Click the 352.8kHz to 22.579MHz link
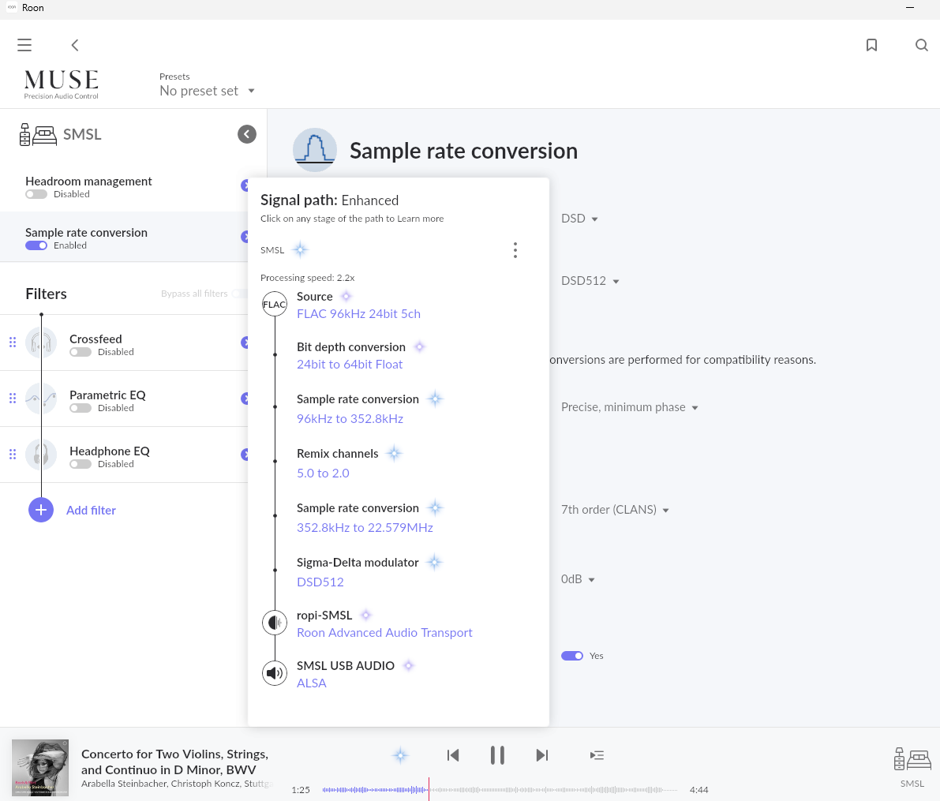The width and height of the screenshot is (940, 801). coord(365,528)
